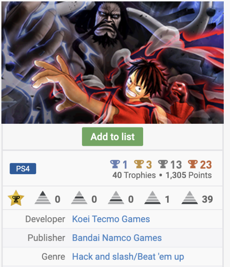
Task: Click the 1,305 Points text
Action: click(189, 175)
